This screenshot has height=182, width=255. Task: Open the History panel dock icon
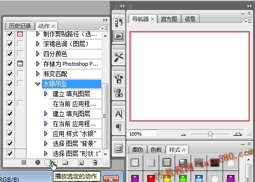click(x=119, y=22)
